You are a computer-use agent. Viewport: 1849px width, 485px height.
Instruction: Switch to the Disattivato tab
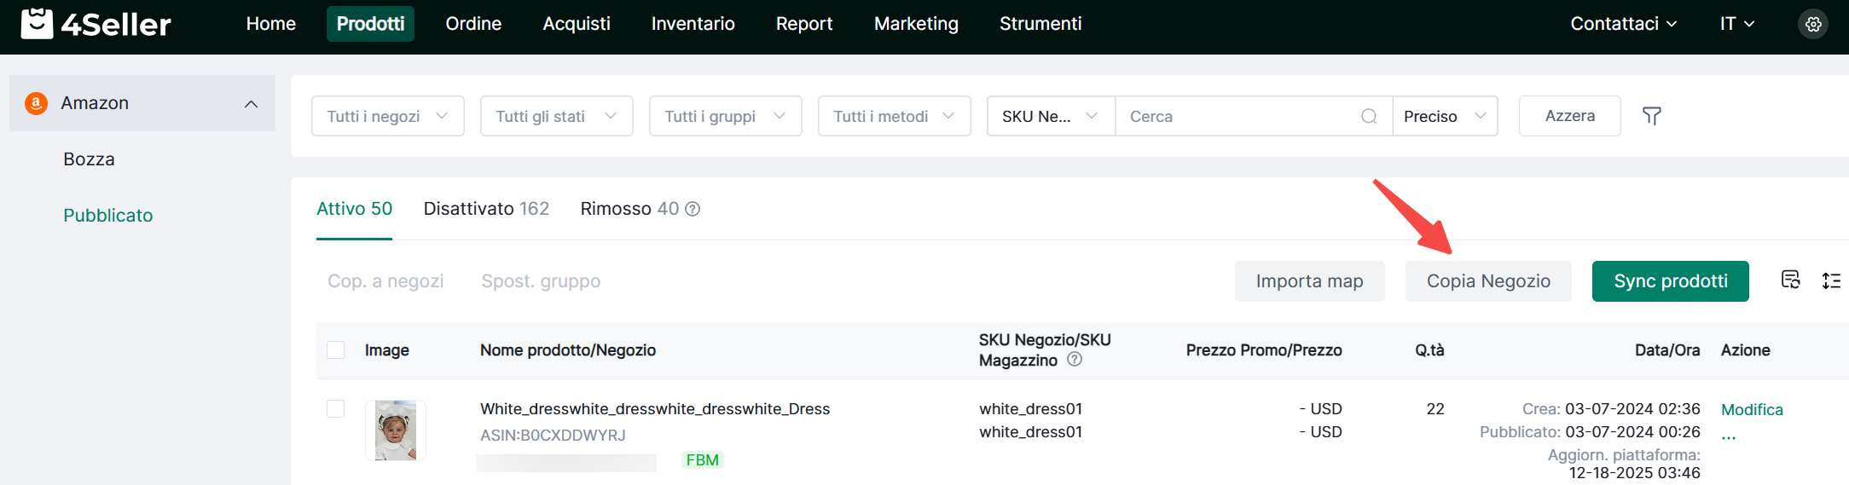(x=486, y=209)
